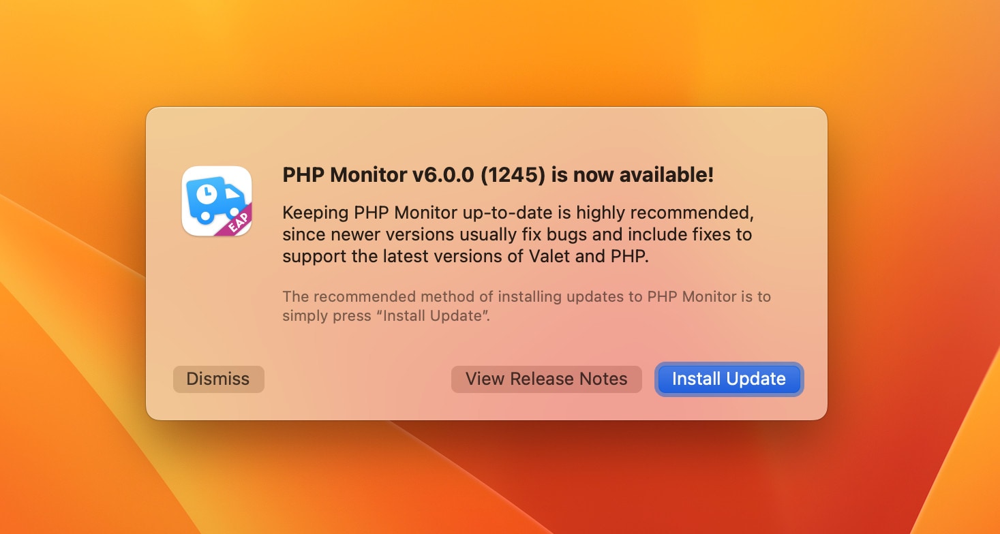Click 'PHP Monitor' at the start of the headline
This screenshot has width=1000, height=534.
click(345, 175)
